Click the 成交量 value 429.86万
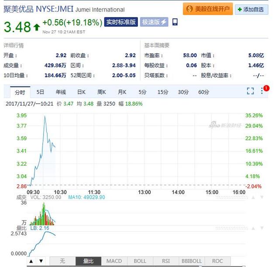The width and height of the screenshot is (275, 267). tap(55, 65)
